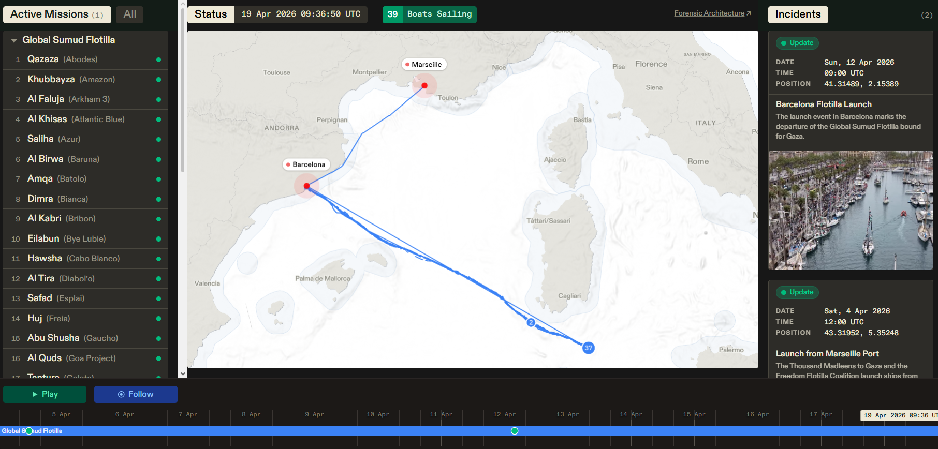The height and width of the screenshot is (449, 938).
Task: Select the Eilabun (Bye Lubie) boat
Action: click(66, 239)
